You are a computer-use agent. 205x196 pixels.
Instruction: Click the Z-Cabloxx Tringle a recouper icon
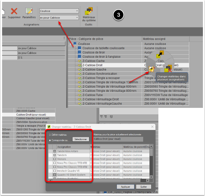coord(79,78)
